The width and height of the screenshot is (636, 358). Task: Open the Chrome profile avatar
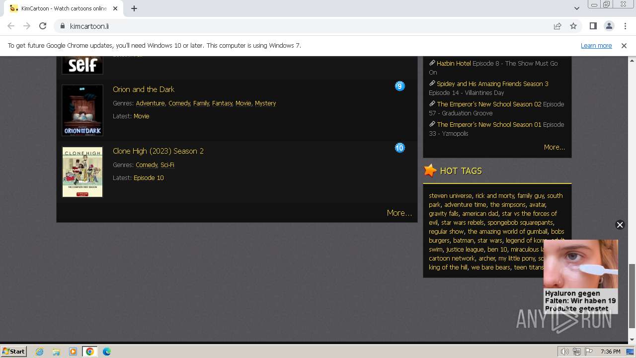tap(609, 26)
